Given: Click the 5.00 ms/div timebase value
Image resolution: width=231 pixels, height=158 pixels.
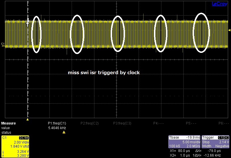Looking at the screenshot, I should [x=191, y=142].
